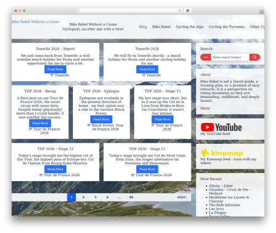The width and height of the screenshot is (276, 233).
Task: Open Cycling the Alps menu
Action: click(x=189, y=26)
